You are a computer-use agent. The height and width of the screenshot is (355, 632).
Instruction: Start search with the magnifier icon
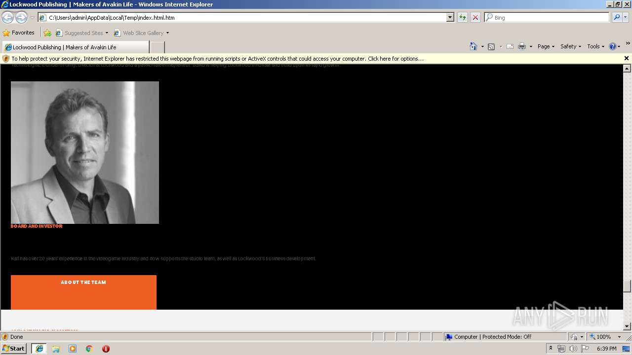[x=617, y=17]
